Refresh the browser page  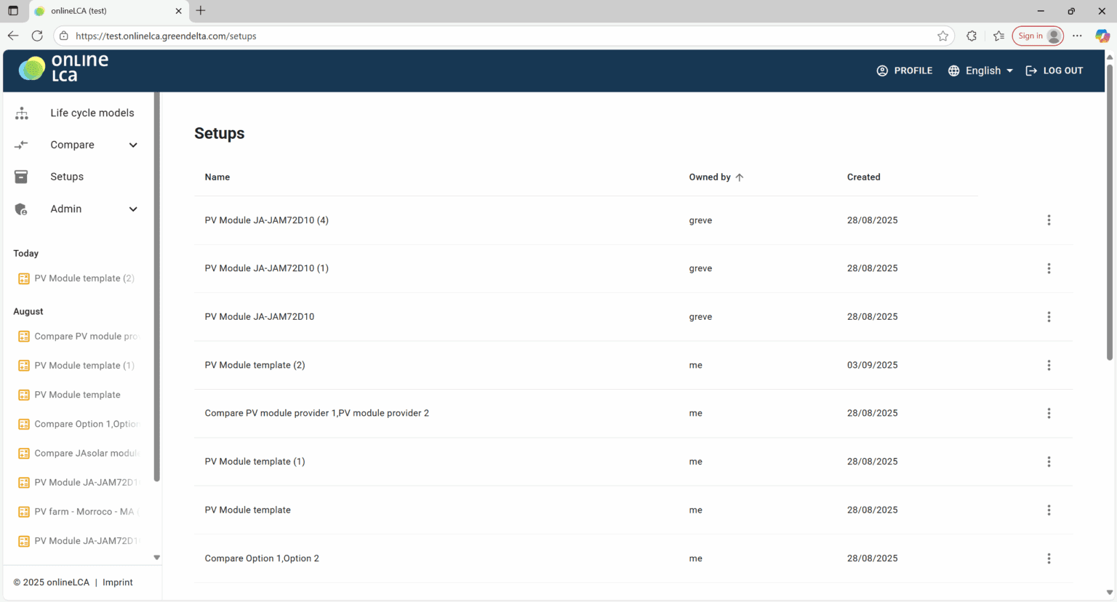[37, 36]
